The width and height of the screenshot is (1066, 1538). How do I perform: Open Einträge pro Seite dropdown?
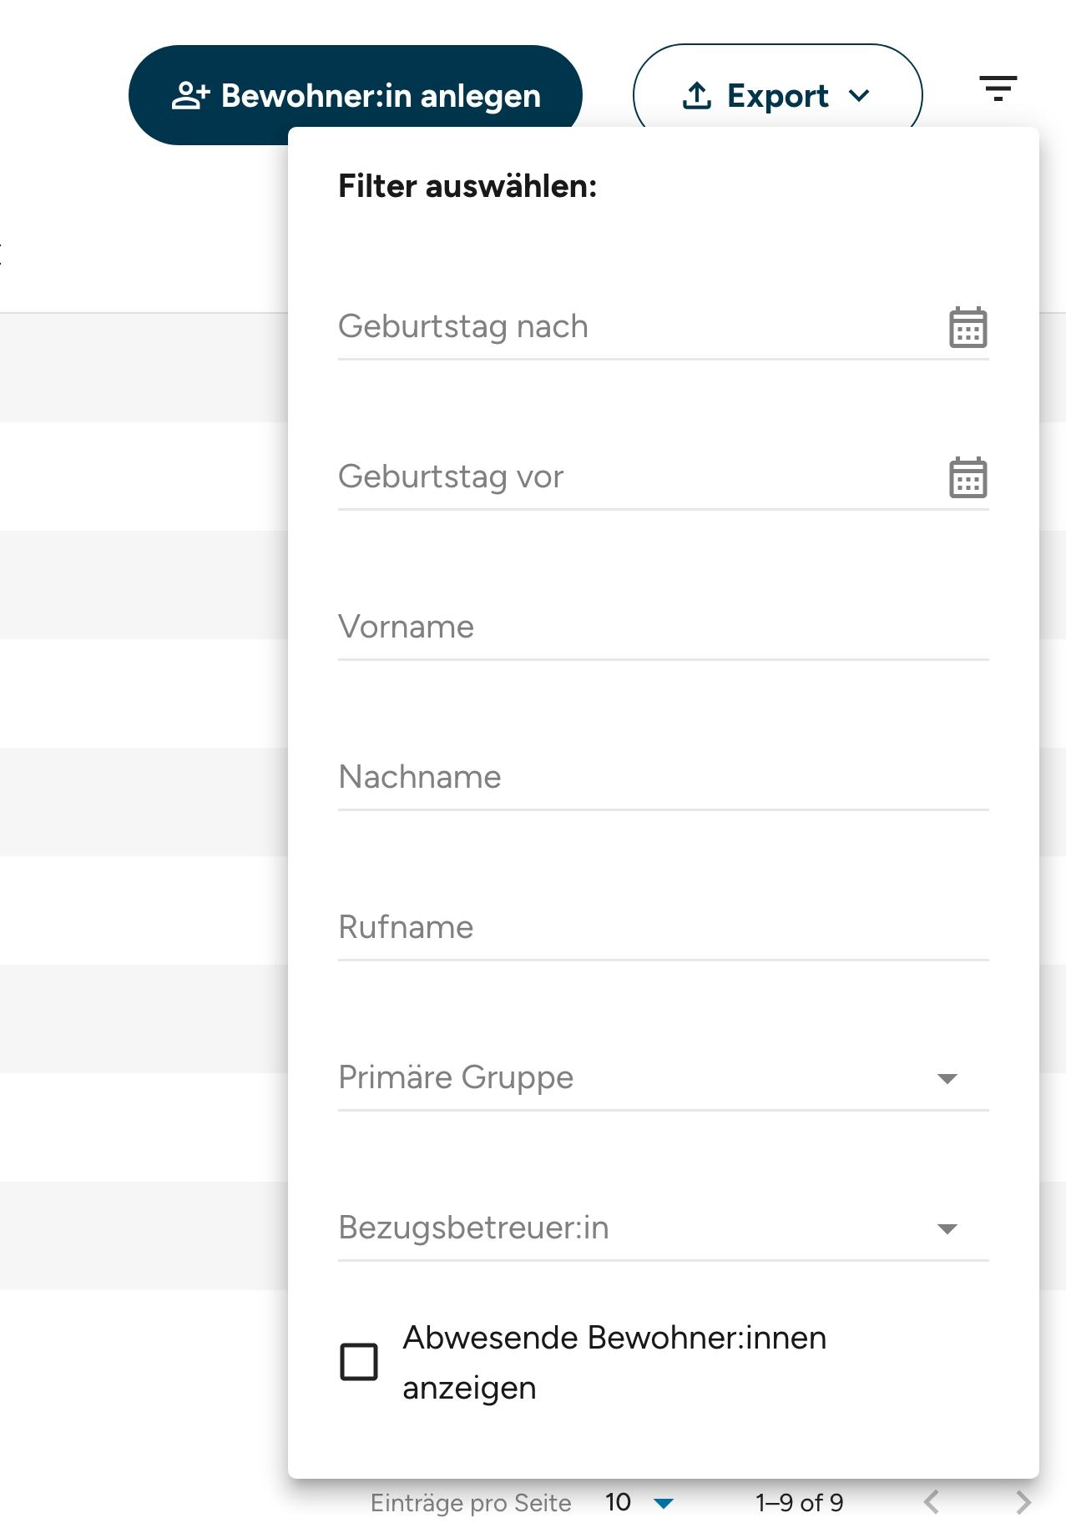click(640, 1502)
